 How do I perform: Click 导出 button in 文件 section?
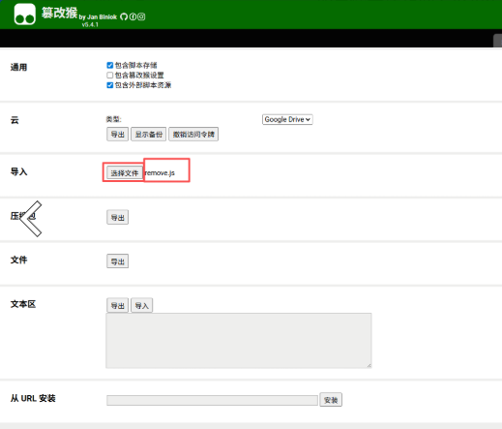[117, 261]
